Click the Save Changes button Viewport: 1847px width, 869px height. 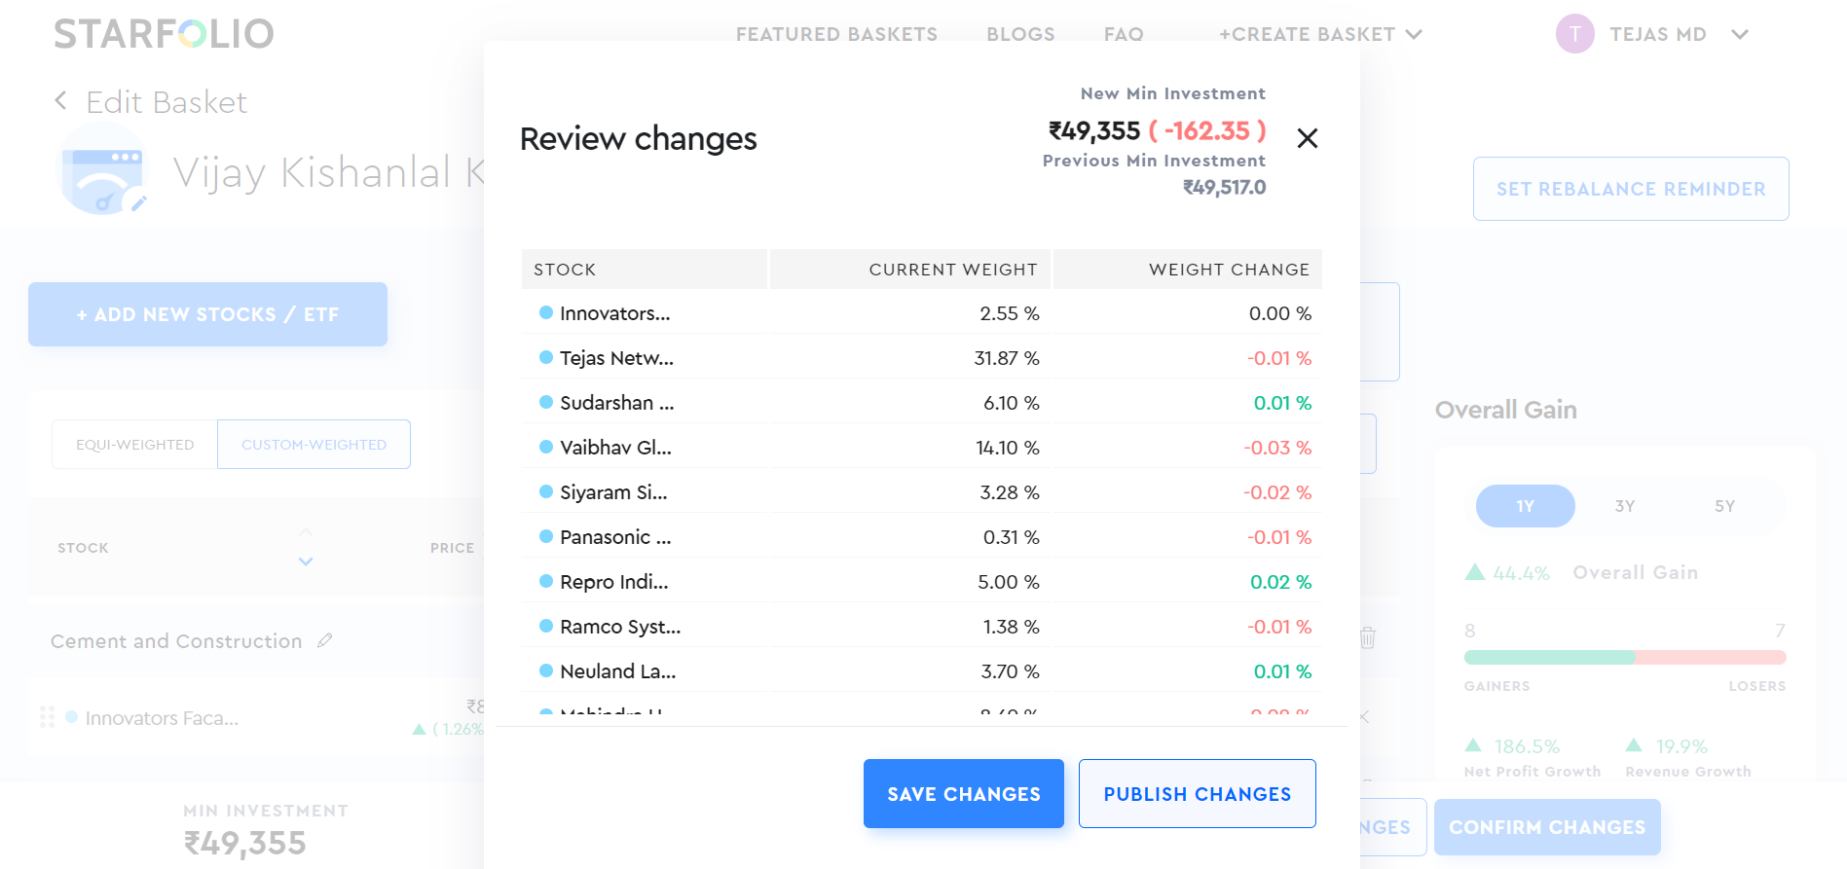click(964, 794)
